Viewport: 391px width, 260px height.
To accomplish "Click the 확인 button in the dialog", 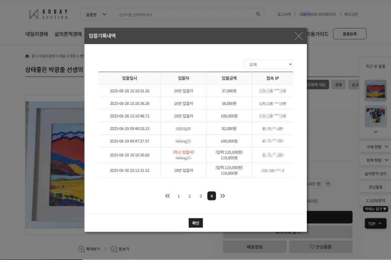I will click(x=196, y=223).
